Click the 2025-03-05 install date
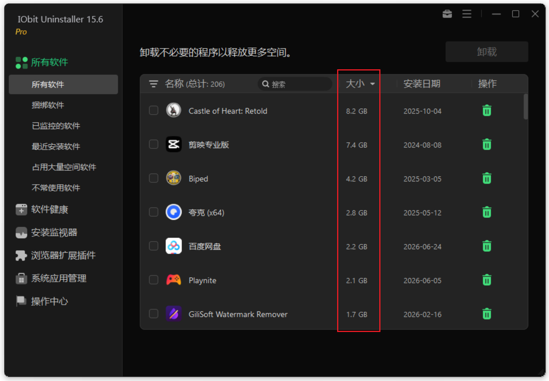This screenshot has width=549, height=381. pos(422,179)
